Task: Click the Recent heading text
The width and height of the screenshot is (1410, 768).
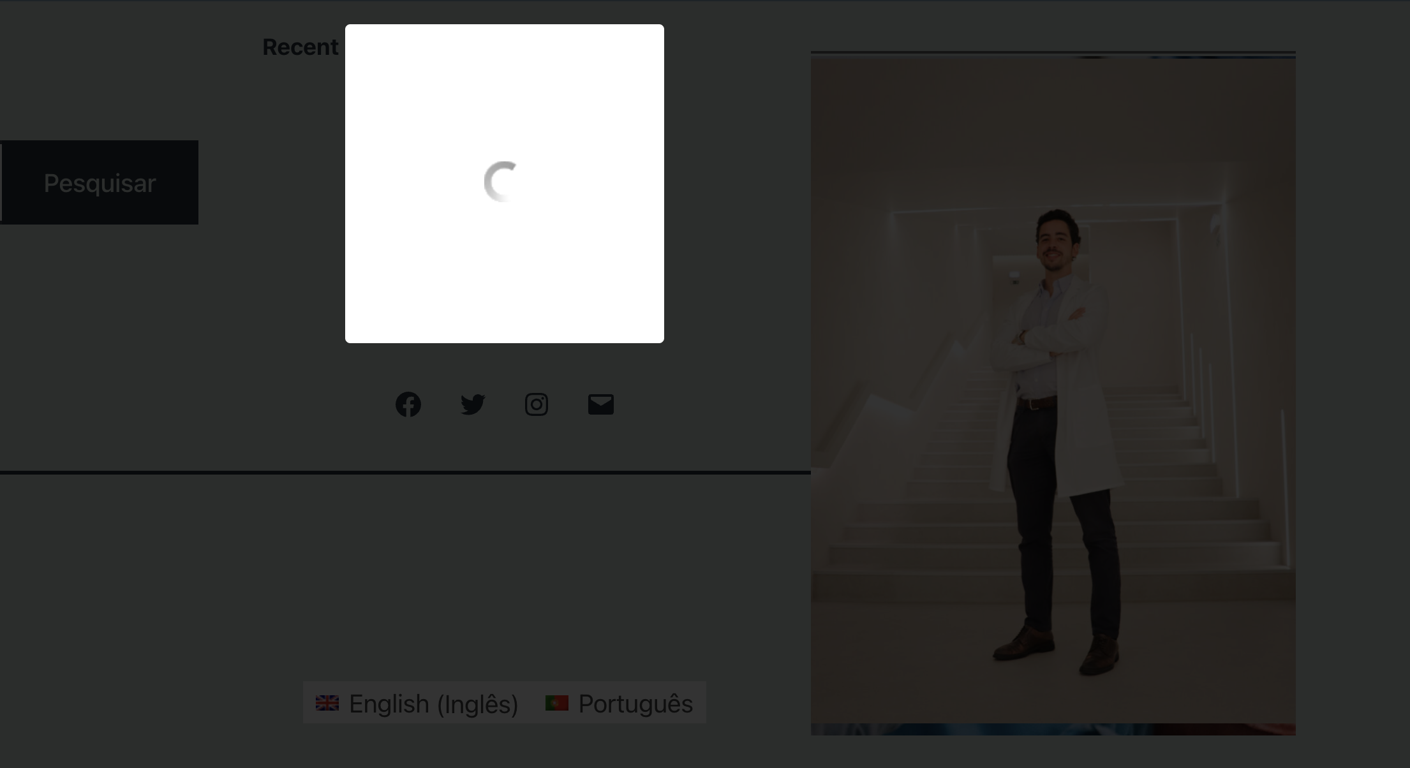Action: click(301, 47)
